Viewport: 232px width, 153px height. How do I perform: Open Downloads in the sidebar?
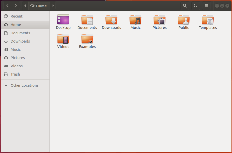click(x=25, y=41)
